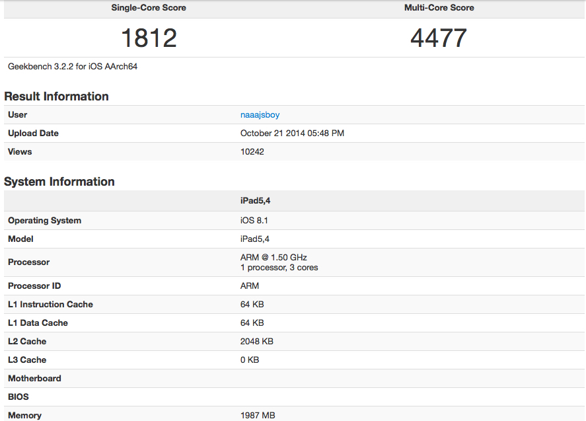The image size is (586, 421).
Task: Click the date October 21 2014 05:48 PM
Action: [292, 133]
